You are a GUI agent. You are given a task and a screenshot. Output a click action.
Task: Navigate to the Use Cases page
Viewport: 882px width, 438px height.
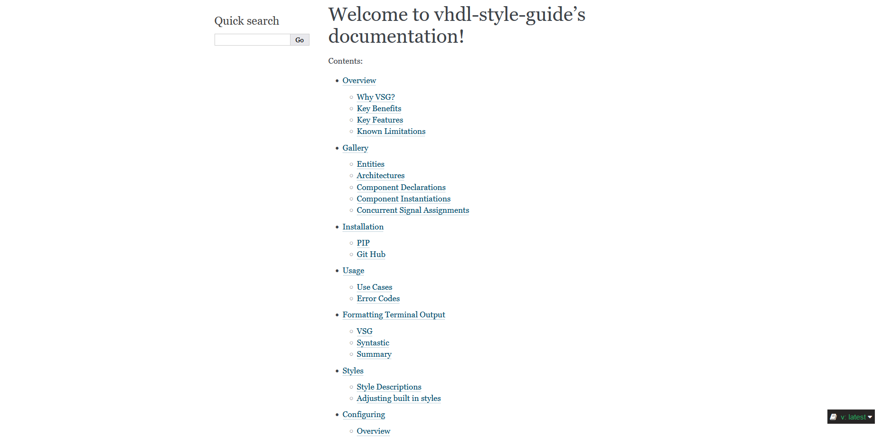[x=374, y=287]
